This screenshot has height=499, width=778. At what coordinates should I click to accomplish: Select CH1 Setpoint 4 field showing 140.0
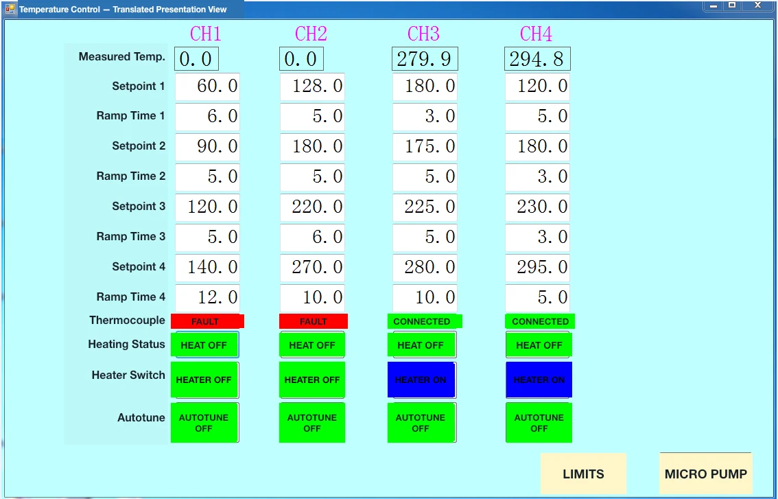click(x=207, y=267)
